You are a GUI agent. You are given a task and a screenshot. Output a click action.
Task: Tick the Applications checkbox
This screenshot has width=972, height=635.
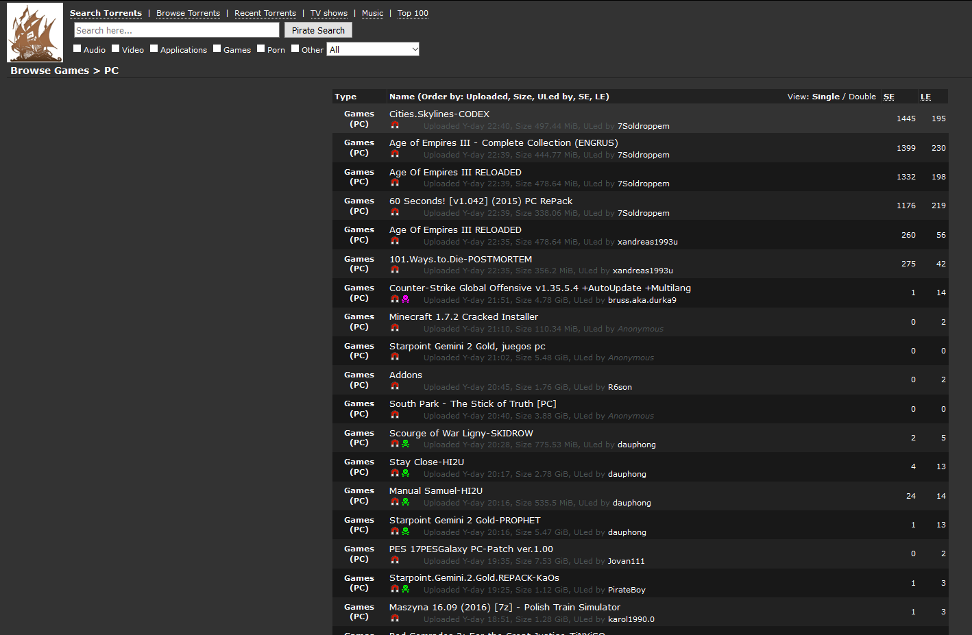coord(154,49)
